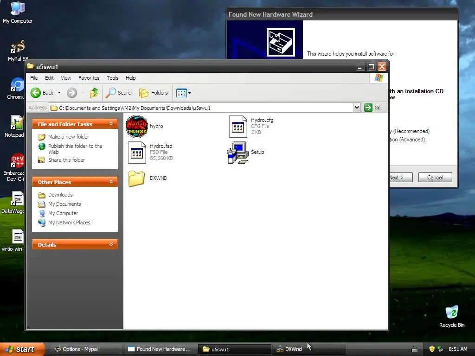Expand the Back history dropdown arrow
Screen dimensions: 475x356
[x=59, y=93]
